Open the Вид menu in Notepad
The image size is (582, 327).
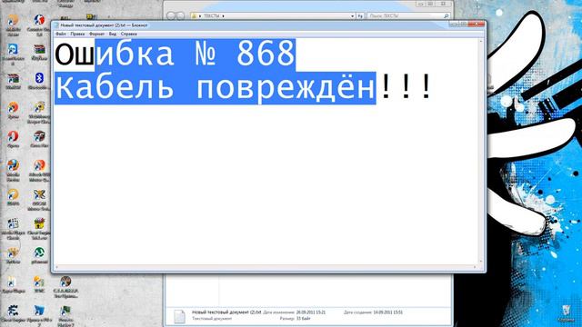(113, 34)
